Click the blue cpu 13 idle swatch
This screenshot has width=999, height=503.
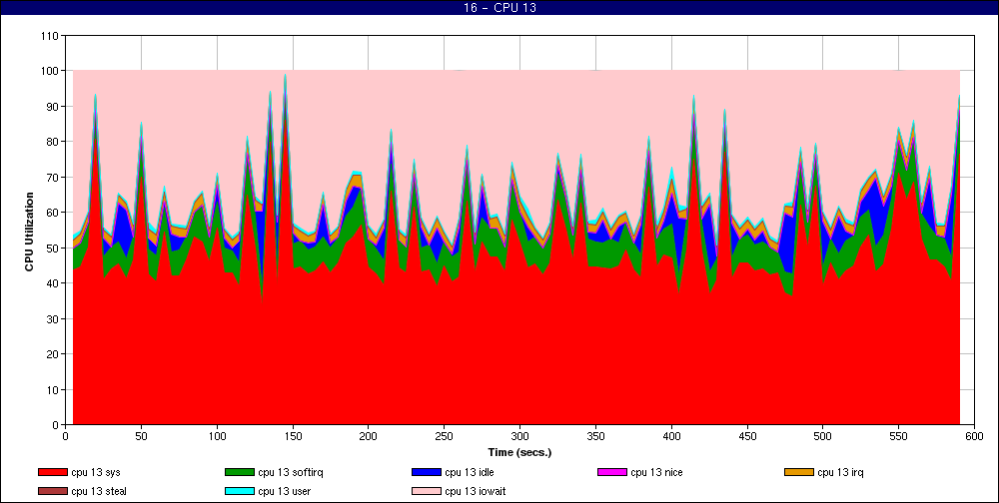(x=427, y=472)
